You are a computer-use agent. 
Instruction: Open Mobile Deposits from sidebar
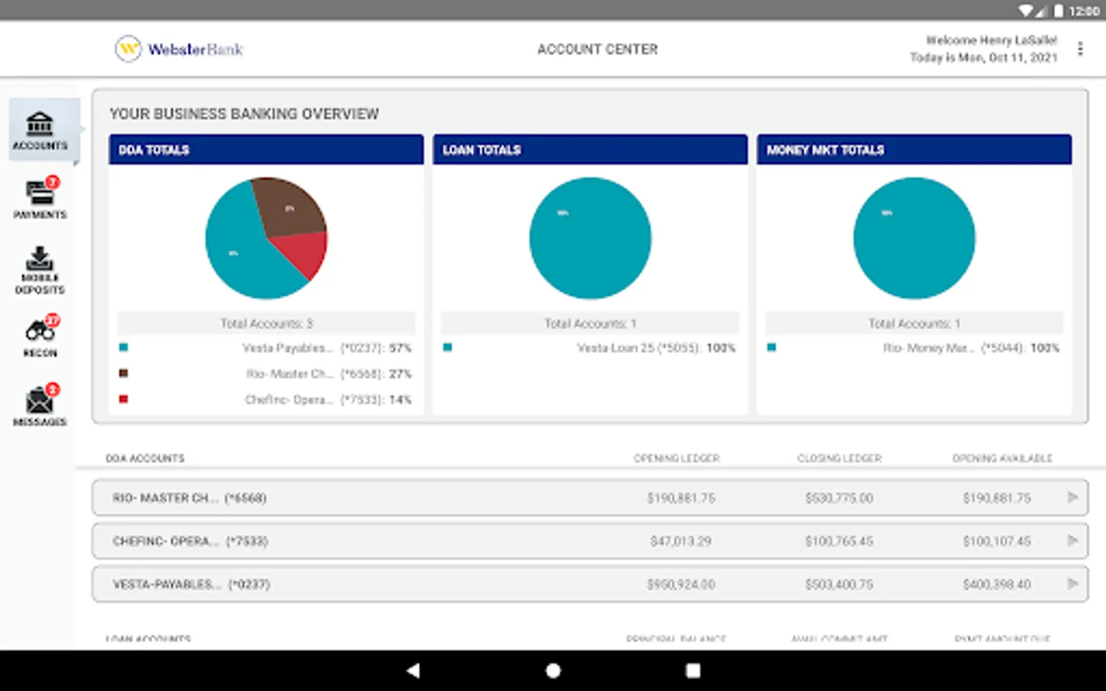click(40, 269)
